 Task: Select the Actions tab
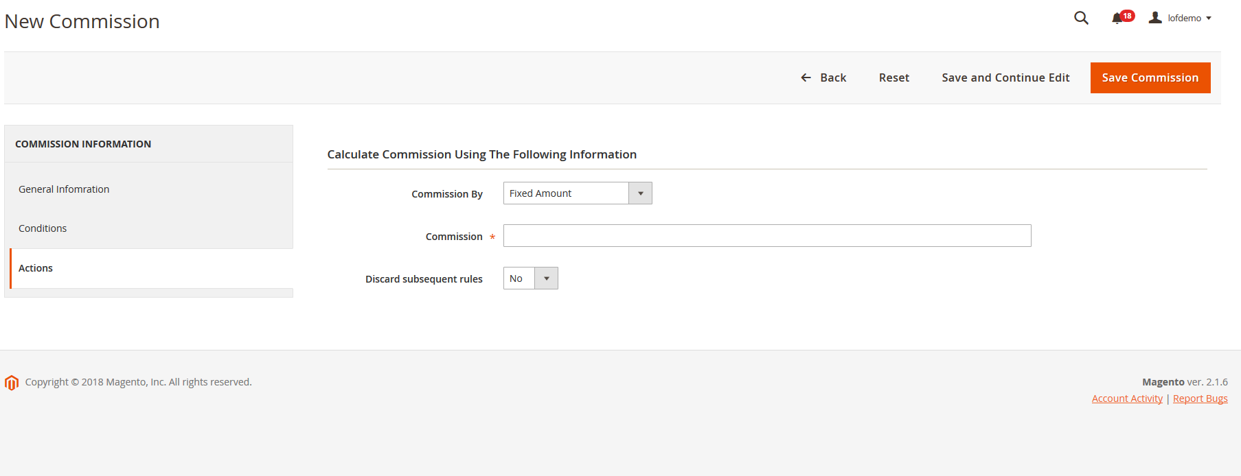[x=36, y=268]
